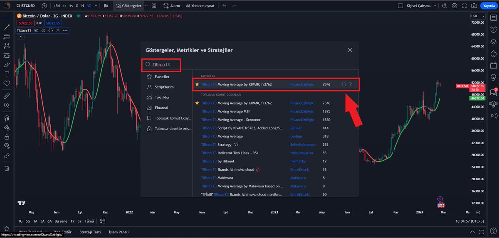Select the crosshair cursor tool
This screenshot has height=238, width=499.
7,18
